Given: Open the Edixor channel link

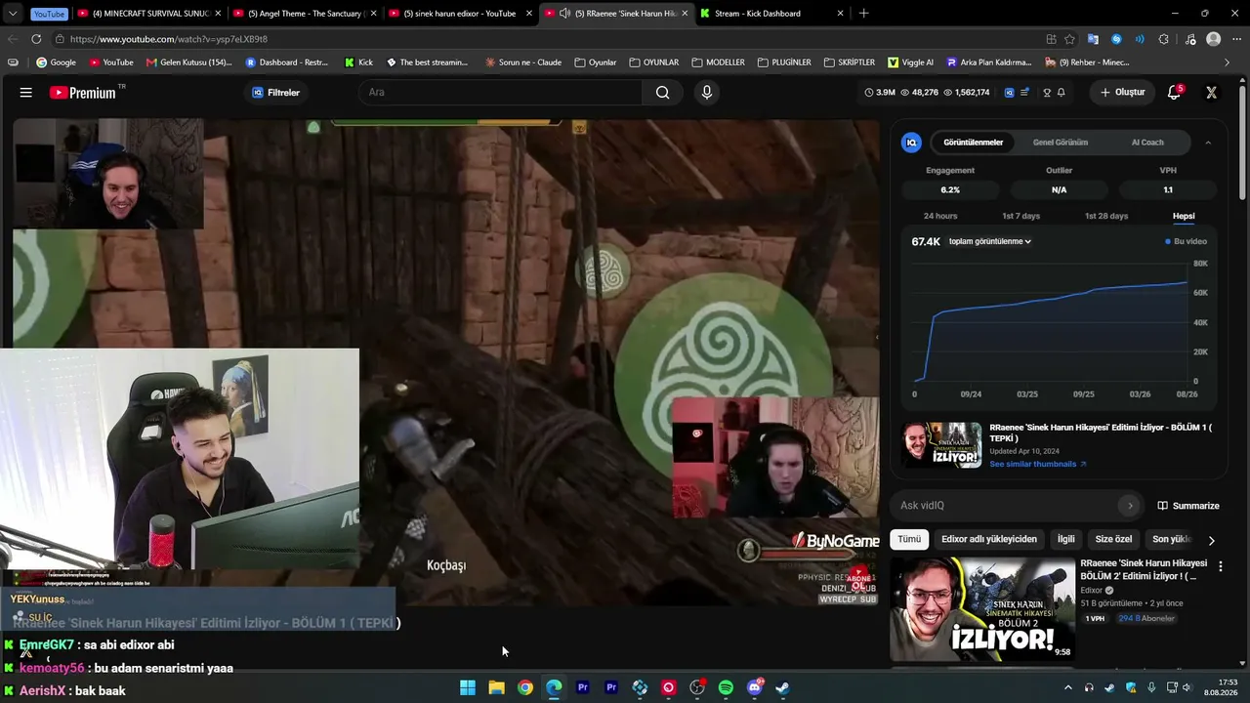Looking at the screenshot, I should [x=1091, y=591].
